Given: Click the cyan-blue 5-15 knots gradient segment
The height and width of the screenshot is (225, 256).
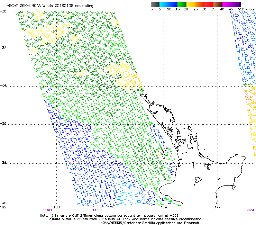Looking at the screenshot, I should [168, 4].
